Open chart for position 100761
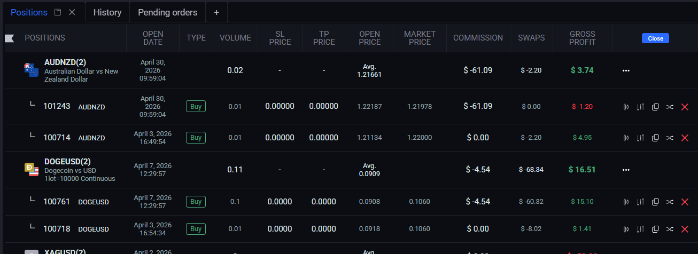 [x=626, y=202]
